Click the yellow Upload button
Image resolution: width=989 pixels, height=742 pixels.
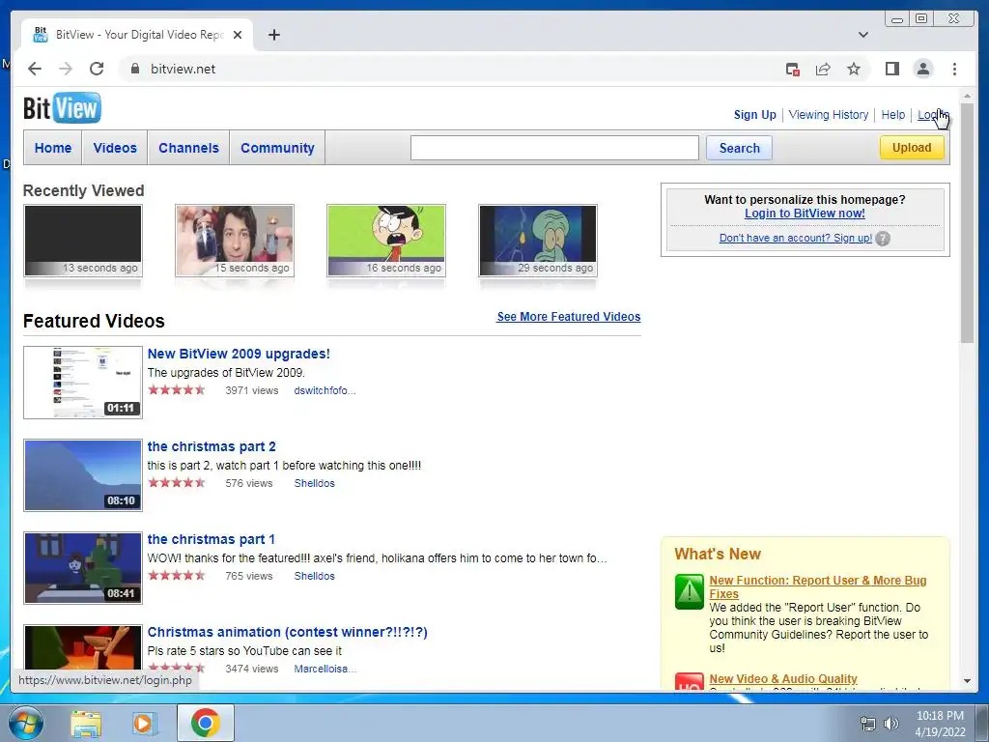[912, 148]
